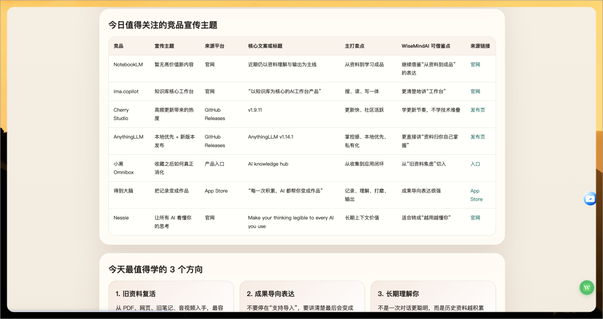Select the NotebookLM product name cell

[x=128, y=65]
